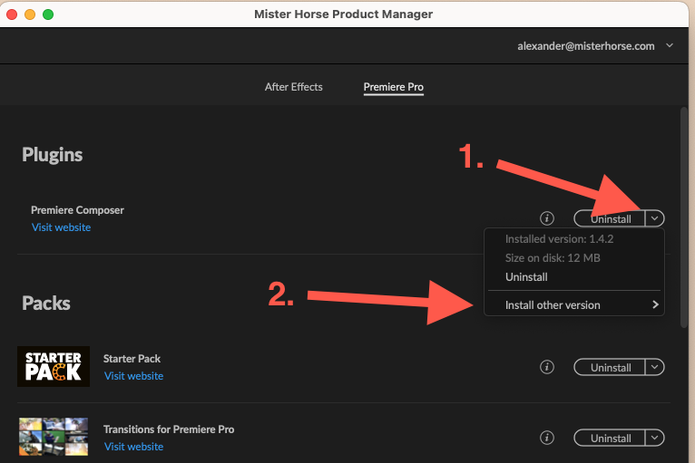
Task: Click the 'Size on disk: 12 MB' text
Action: click(x=553, y=258)
